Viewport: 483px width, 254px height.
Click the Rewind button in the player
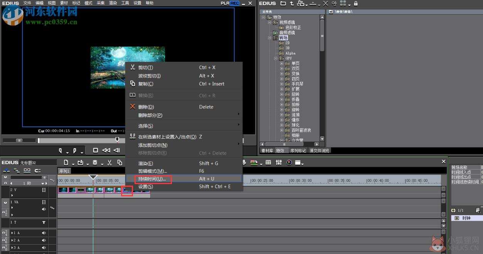106,150
